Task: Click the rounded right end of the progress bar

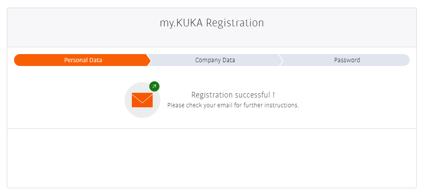Action: coord(406,60)
